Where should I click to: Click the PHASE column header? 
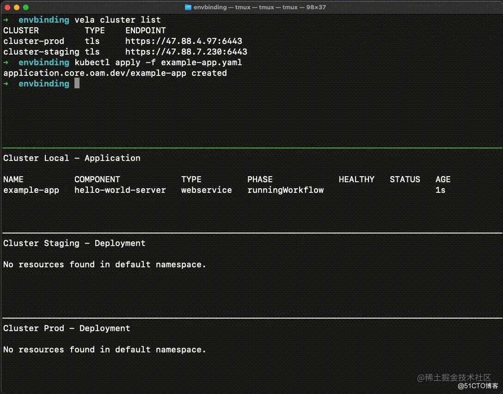(x=260, y=179)
